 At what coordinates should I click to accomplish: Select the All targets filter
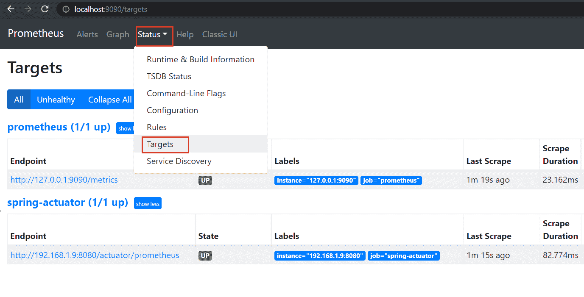(x=19, y=100)
